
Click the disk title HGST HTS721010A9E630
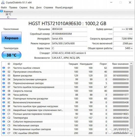(x=67, y=23)
